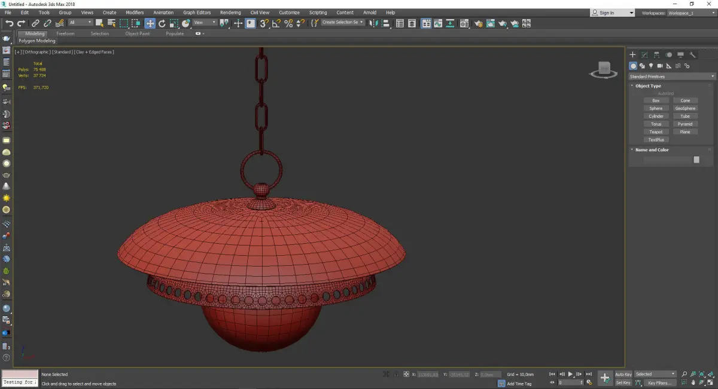Activate Bind to Space Warp tool

coord(59,23)
